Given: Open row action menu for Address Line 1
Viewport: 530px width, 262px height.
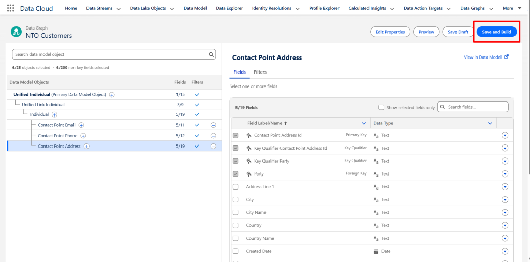Looking at the screenshot, I should point(505,186).
